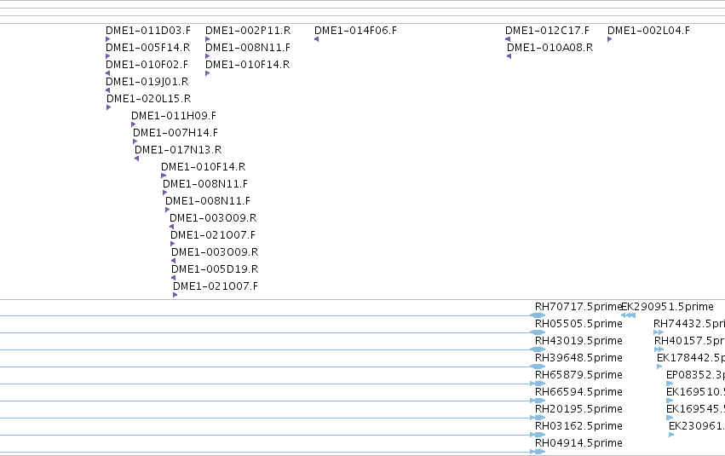The image size is (725, 456).
Task: Select the RH65879.5prime label
Action: coord(578,375)
